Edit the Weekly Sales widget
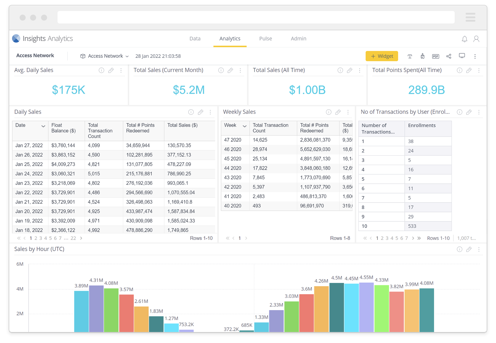The image size is (496, 343). pos(338,112)
